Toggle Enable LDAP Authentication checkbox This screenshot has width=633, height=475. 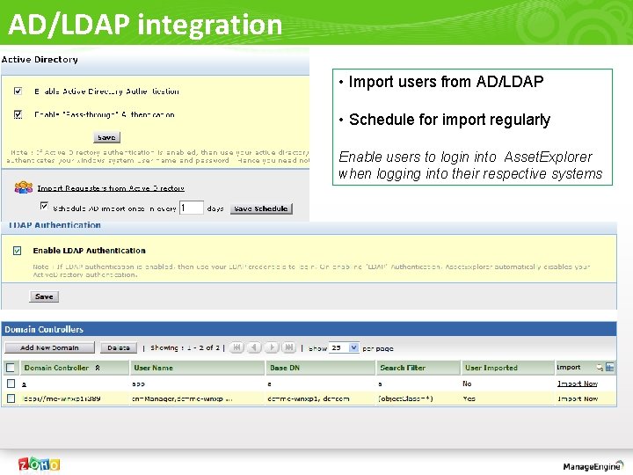[x=18, y=251]
